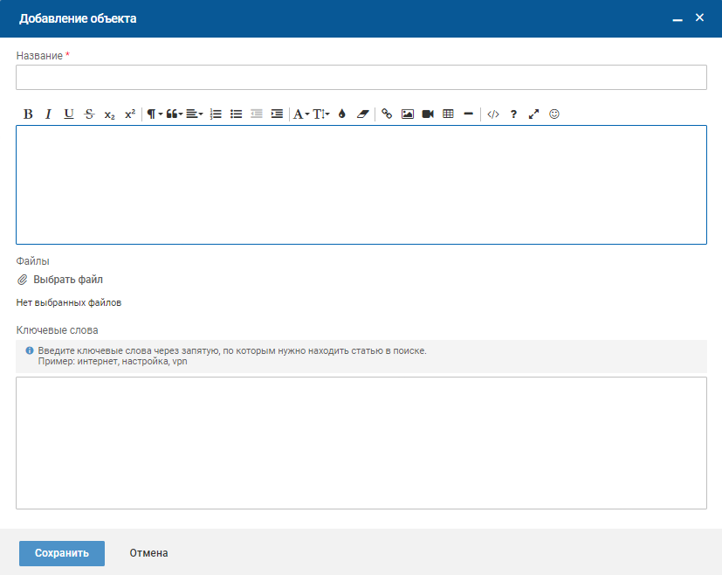Screen dimensions: 722x575
Task: Click the subscript icon
Action: (x=109, y=114)
